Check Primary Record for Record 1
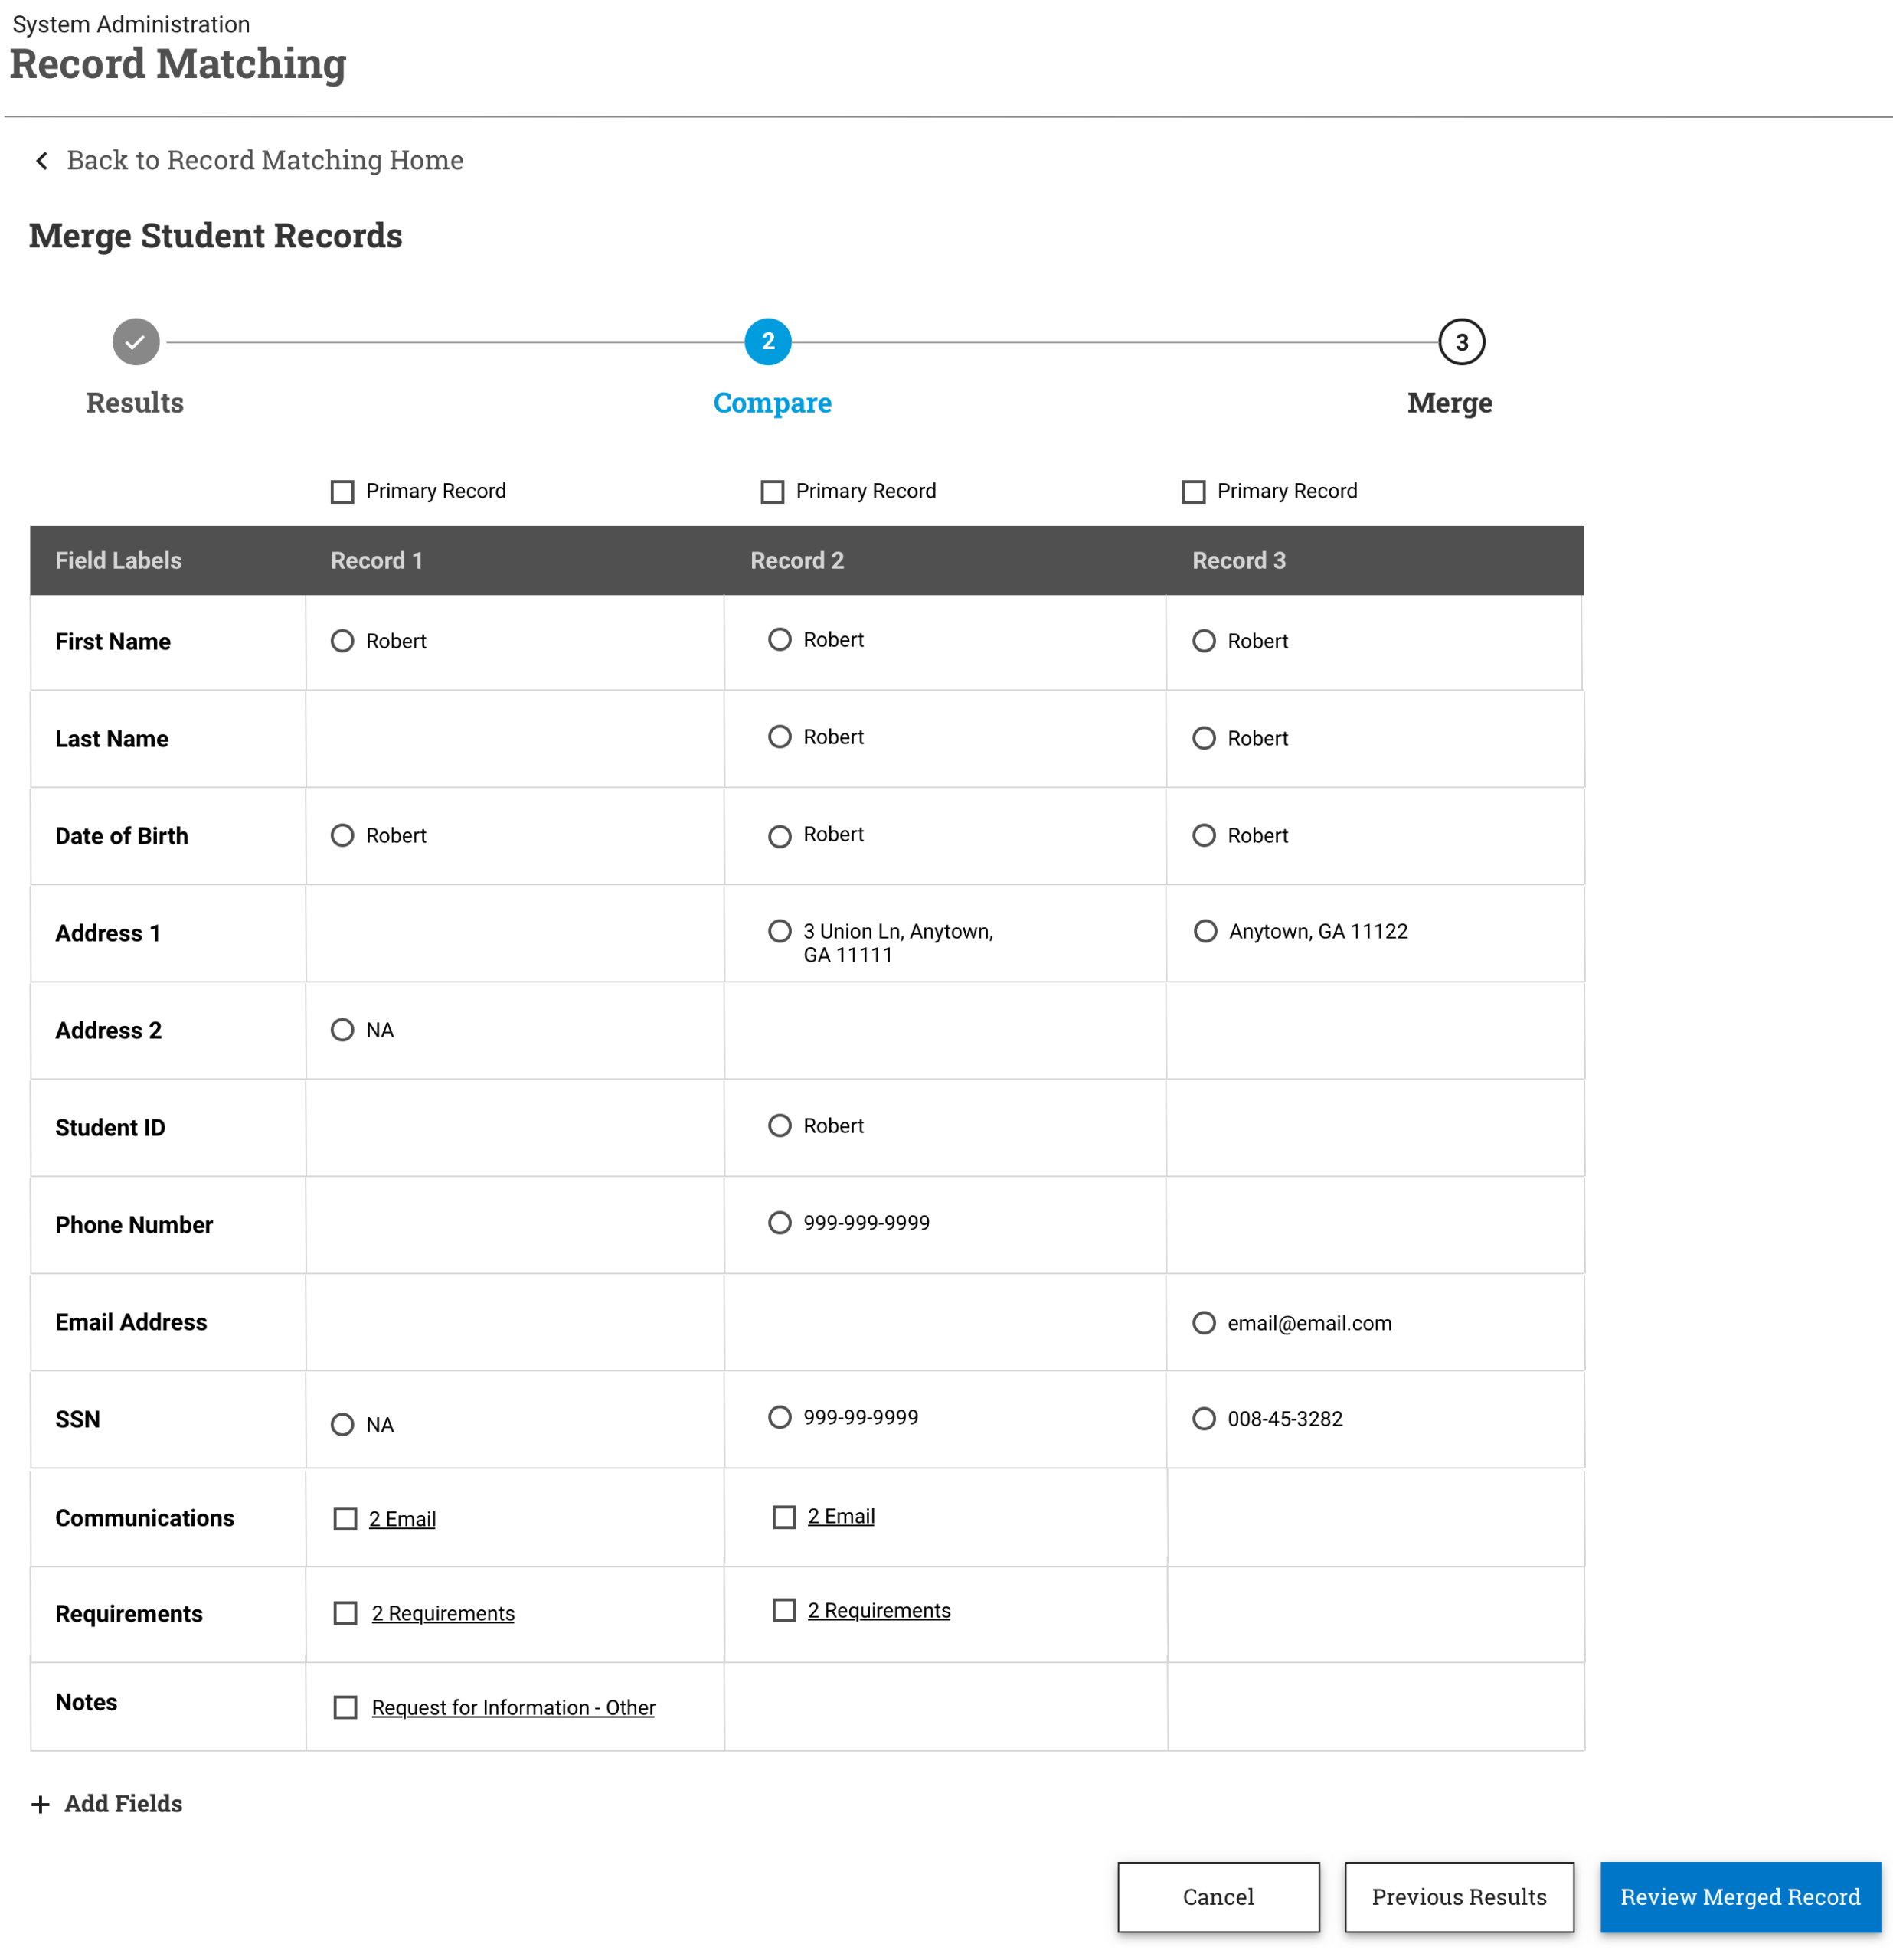The height and width of the screenshot is (1960, 1893). [342, 492]
